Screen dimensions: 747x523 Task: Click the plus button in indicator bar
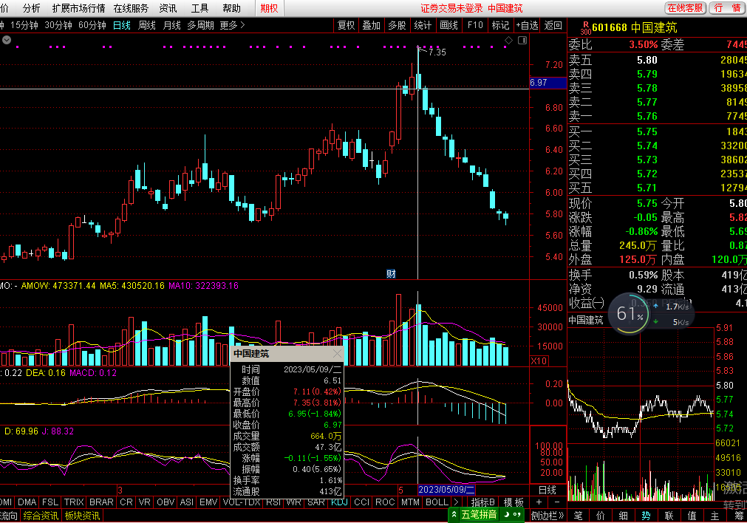pyautogui.click(x=539, y=502)
